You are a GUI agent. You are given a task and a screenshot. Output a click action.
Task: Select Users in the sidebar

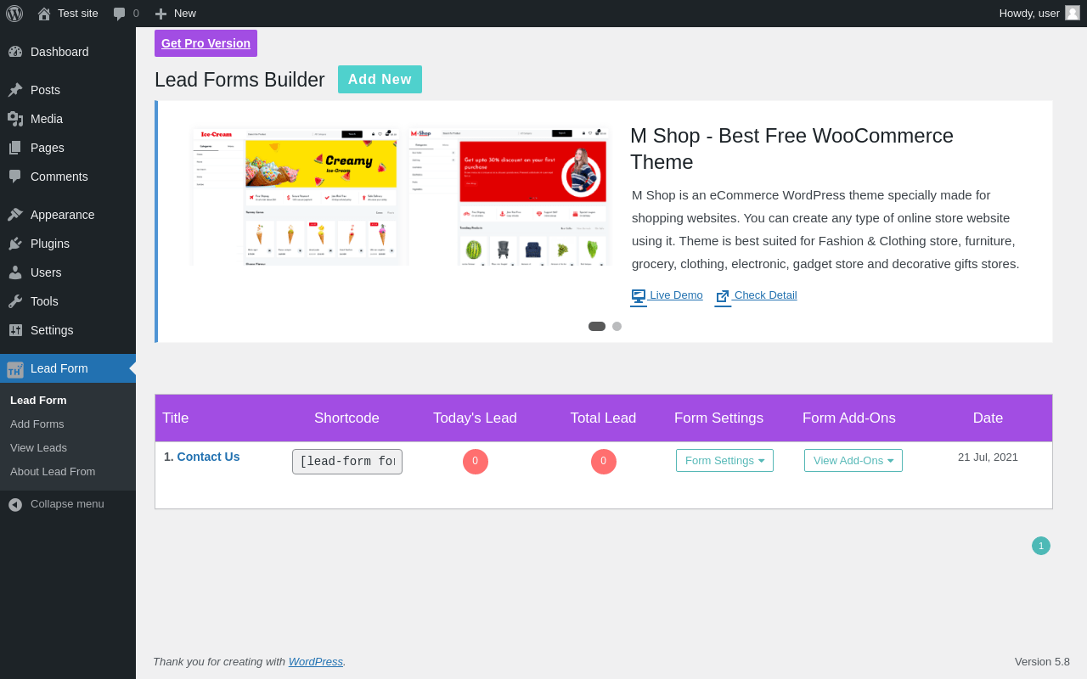tap(68, 272)
